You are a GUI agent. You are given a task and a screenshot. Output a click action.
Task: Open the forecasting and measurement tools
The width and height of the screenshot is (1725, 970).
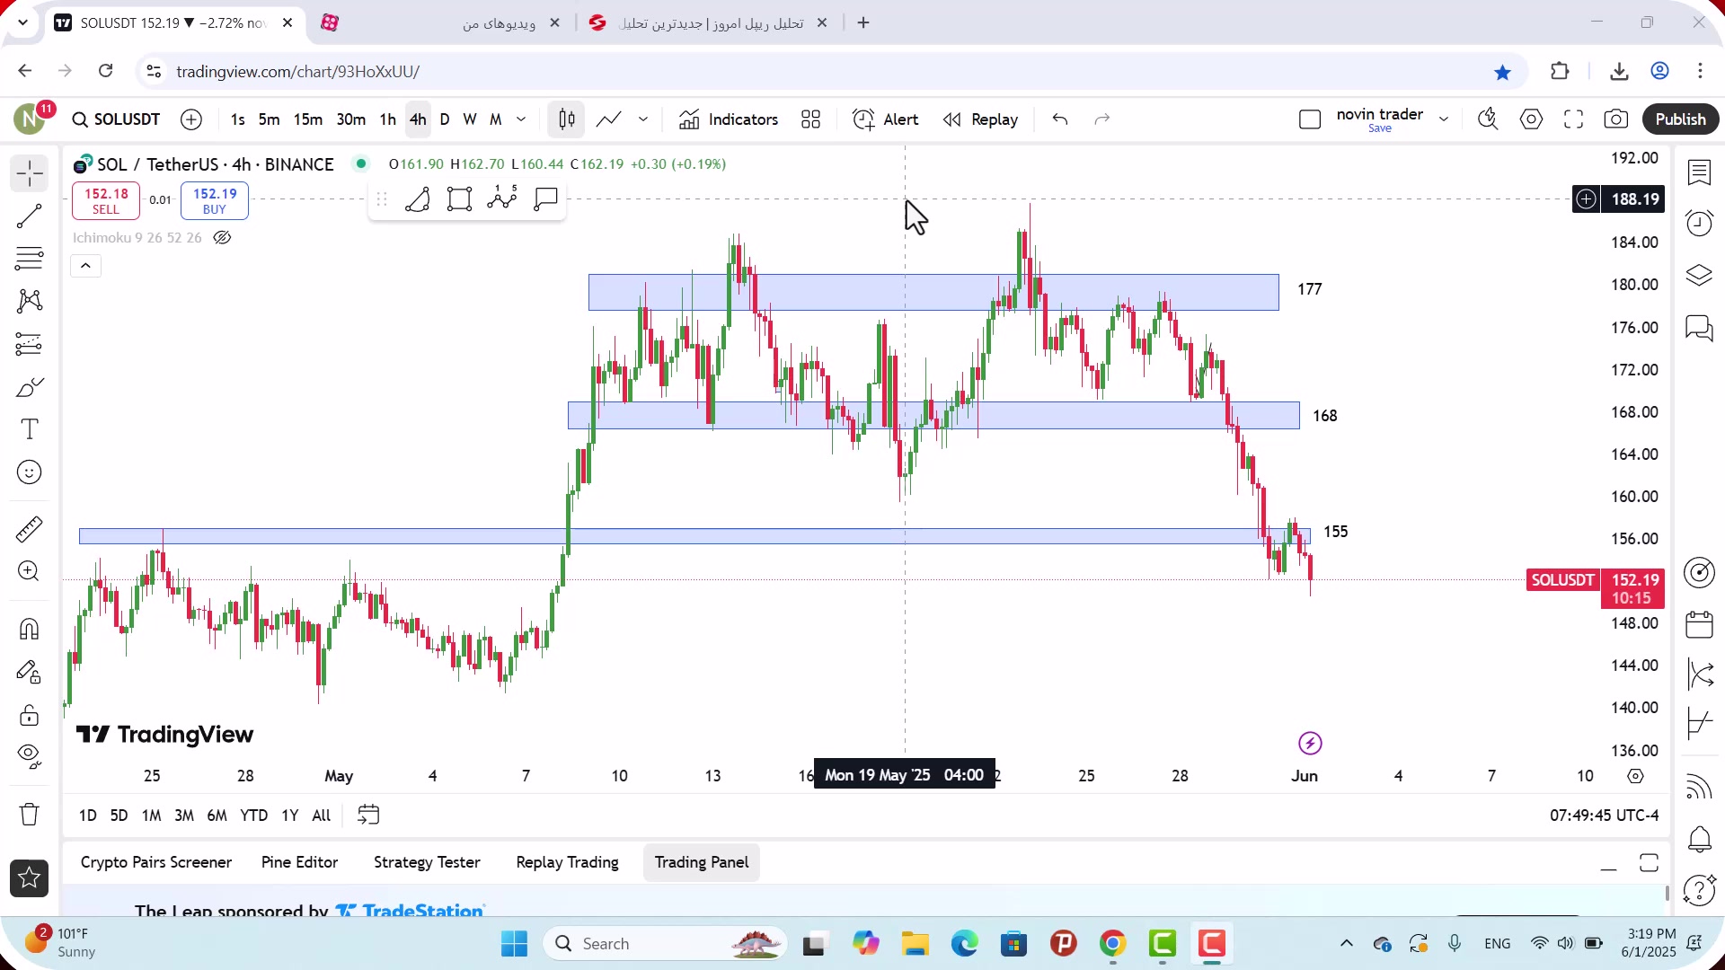point(30,344)
